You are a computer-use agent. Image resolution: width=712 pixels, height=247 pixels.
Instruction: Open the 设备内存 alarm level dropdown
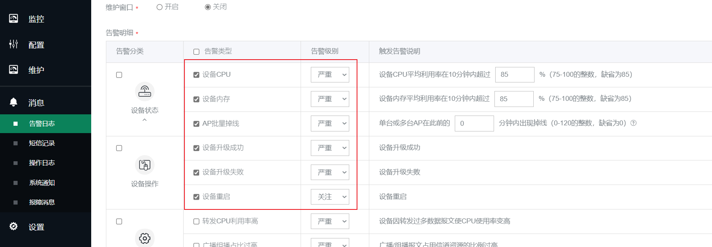(330, 99)
